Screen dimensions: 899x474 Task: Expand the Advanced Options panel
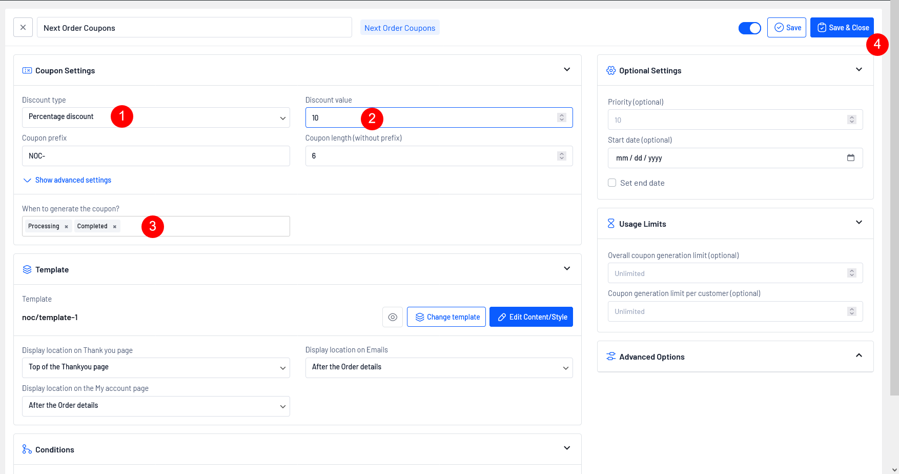(859, 356)
